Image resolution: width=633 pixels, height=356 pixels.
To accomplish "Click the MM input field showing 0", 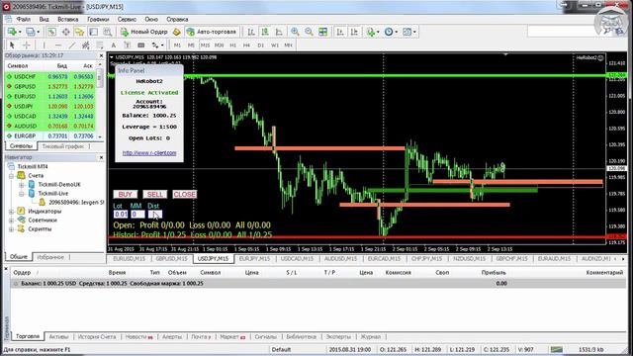I will [137, 215].
